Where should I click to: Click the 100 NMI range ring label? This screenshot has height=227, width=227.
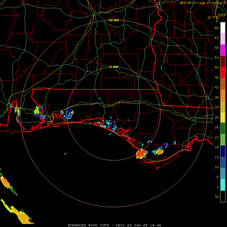(113, 20)
